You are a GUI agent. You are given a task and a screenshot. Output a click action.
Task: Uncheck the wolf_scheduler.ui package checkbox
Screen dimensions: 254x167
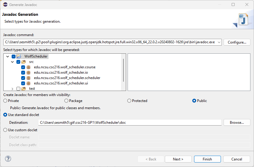(23, 83)
